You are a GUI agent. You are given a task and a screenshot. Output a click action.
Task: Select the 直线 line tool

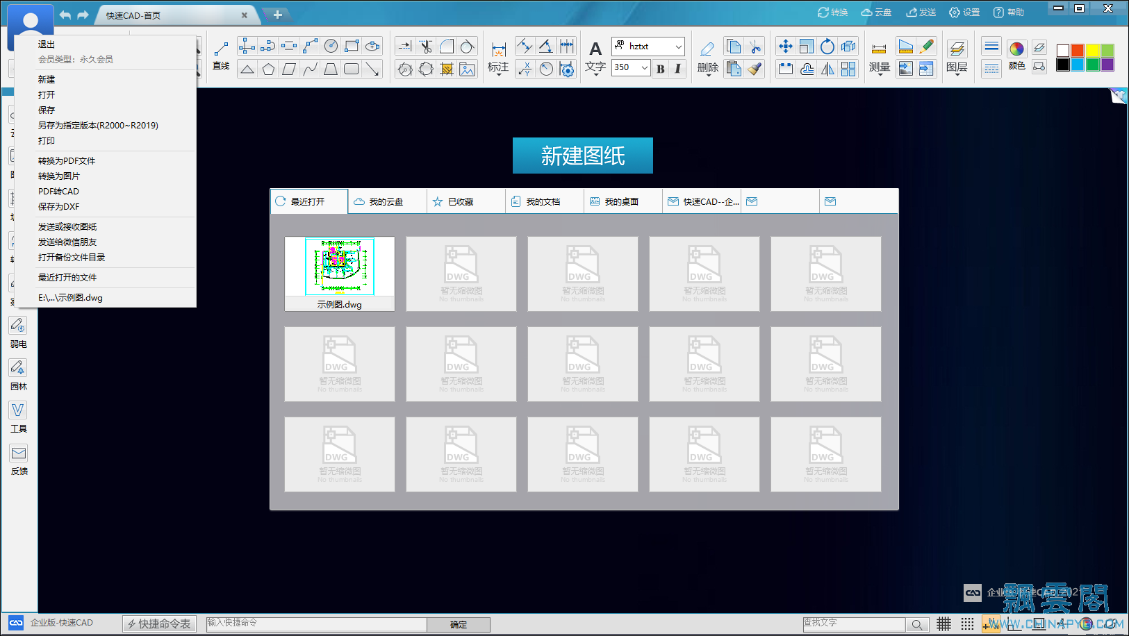pos(221,56)
